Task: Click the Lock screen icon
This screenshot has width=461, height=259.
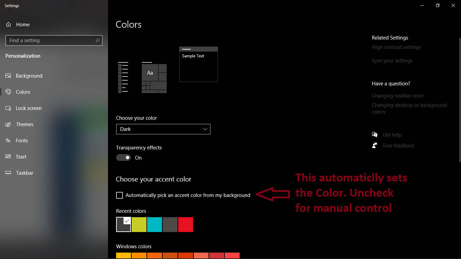Action: point(8,108)
